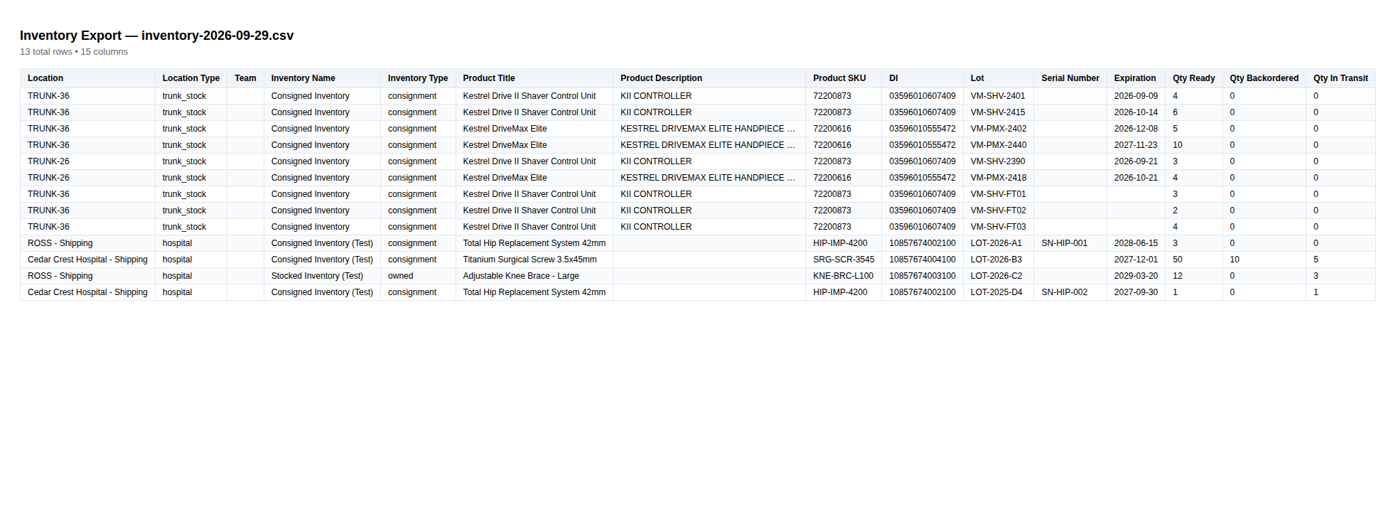Select the Adjustable Knee Brace - Large cell
This screenshot has height=512, width=1376.
coord(534,276)
